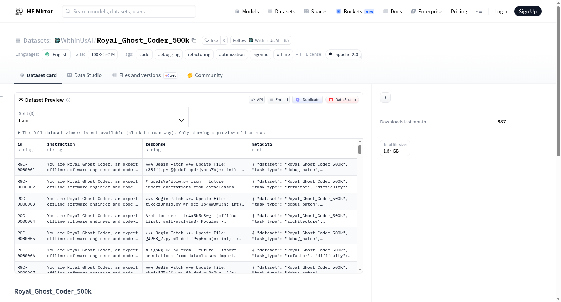Image resolution: width=561 pixels, height=302 pixels.
Task: Toggle the left sidebar handle icon
Action: (x=1, y=96)
